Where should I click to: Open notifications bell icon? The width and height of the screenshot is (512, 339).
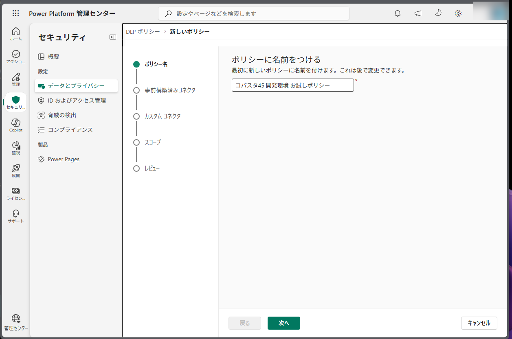click(x=398, y=13)
